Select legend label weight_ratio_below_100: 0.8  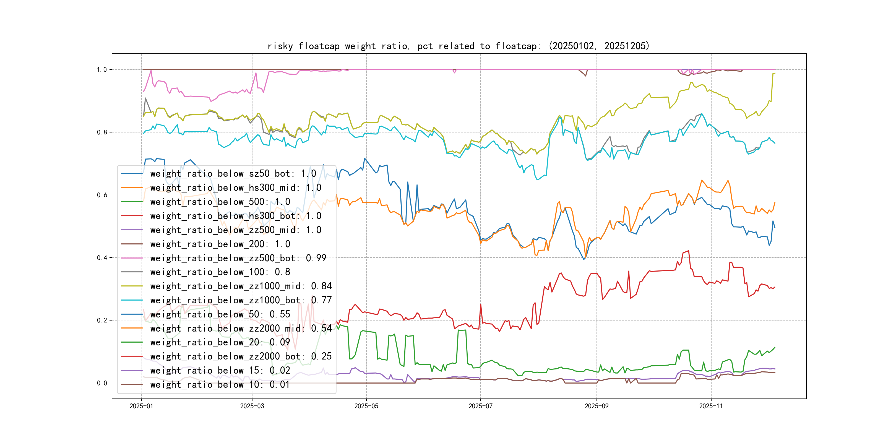coord(220,272)
